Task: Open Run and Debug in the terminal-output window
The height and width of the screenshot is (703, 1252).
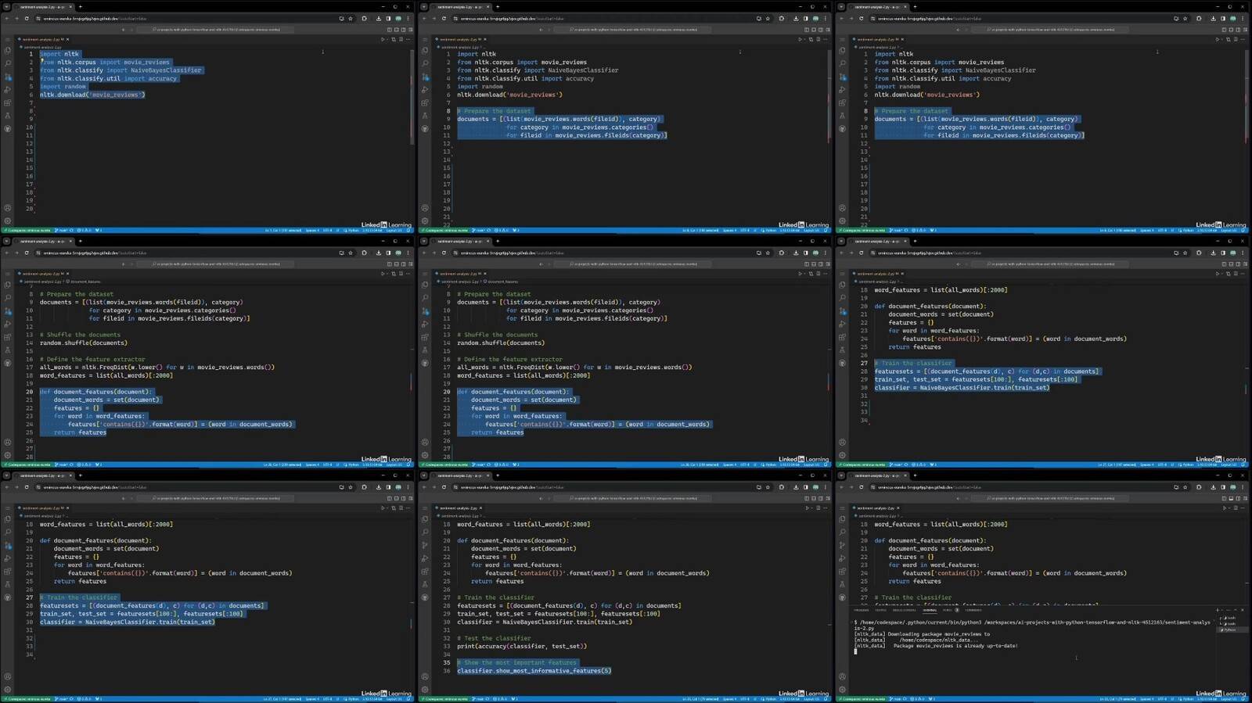Action: (x=842, y=558)
